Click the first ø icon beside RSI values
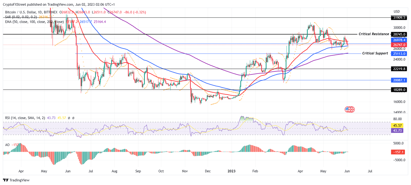Screen dimensions: 411x185 pos(68,118)
